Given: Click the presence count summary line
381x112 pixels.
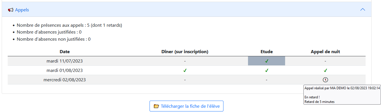Looking at the screenshot, I should coord(69,25).
